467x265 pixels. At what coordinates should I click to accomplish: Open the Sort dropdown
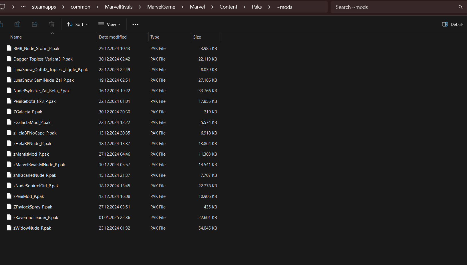point(77,24)
